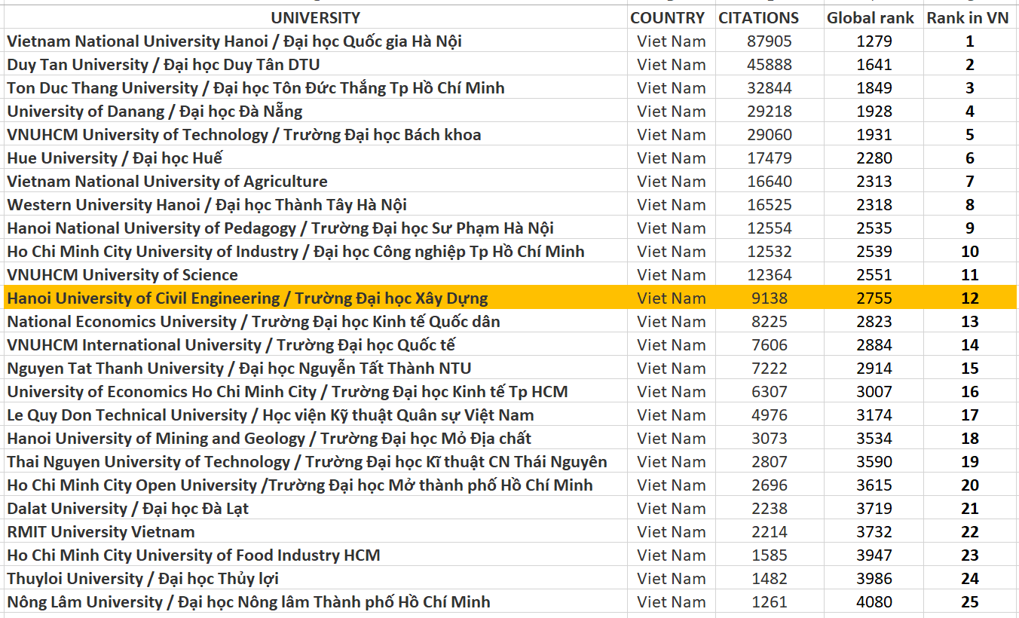The width and height of the screenshot is (1019, 618).
Task: Select Rank in VN value 1
Action: point(970,41)
